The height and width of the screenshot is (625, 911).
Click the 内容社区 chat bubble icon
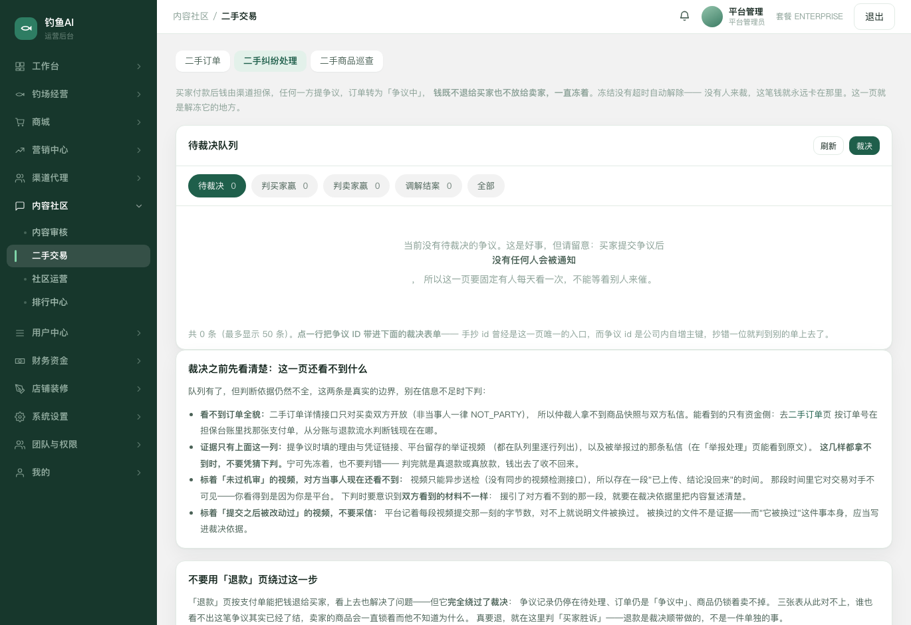tap(20, 206)
